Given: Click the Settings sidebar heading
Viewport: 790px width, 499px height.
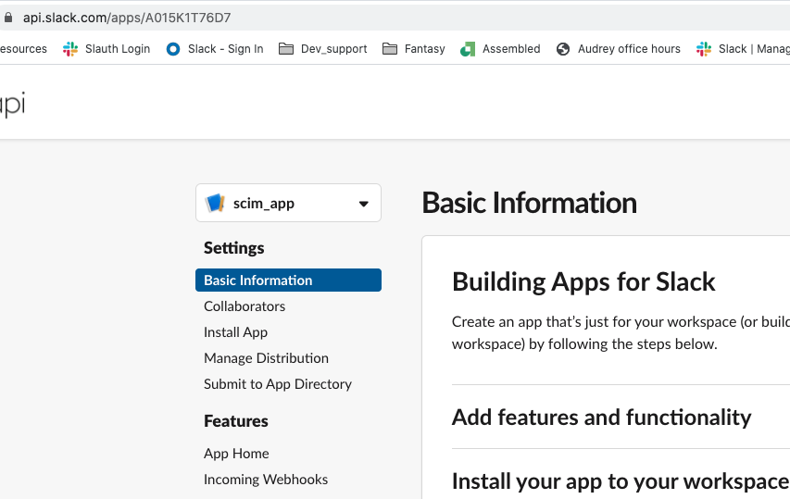Looking at the screenshot, I should coord(233,248).
